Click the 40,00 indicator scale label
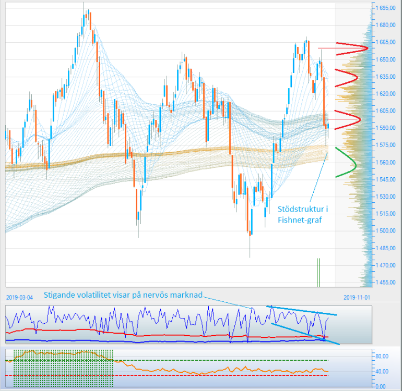This screenshot has width=402, height=391. coord(382,371)
